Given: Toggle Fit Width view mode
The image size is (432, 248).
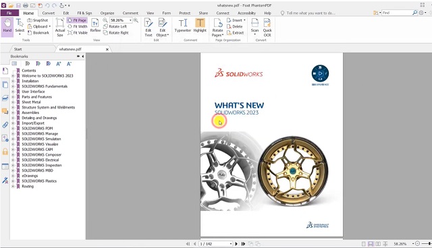Looking at the screenshot, I should tap(78, 26).
